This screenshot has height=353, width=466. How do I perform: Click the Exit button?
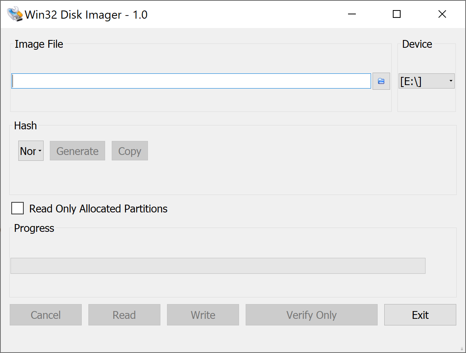(420, 315)
